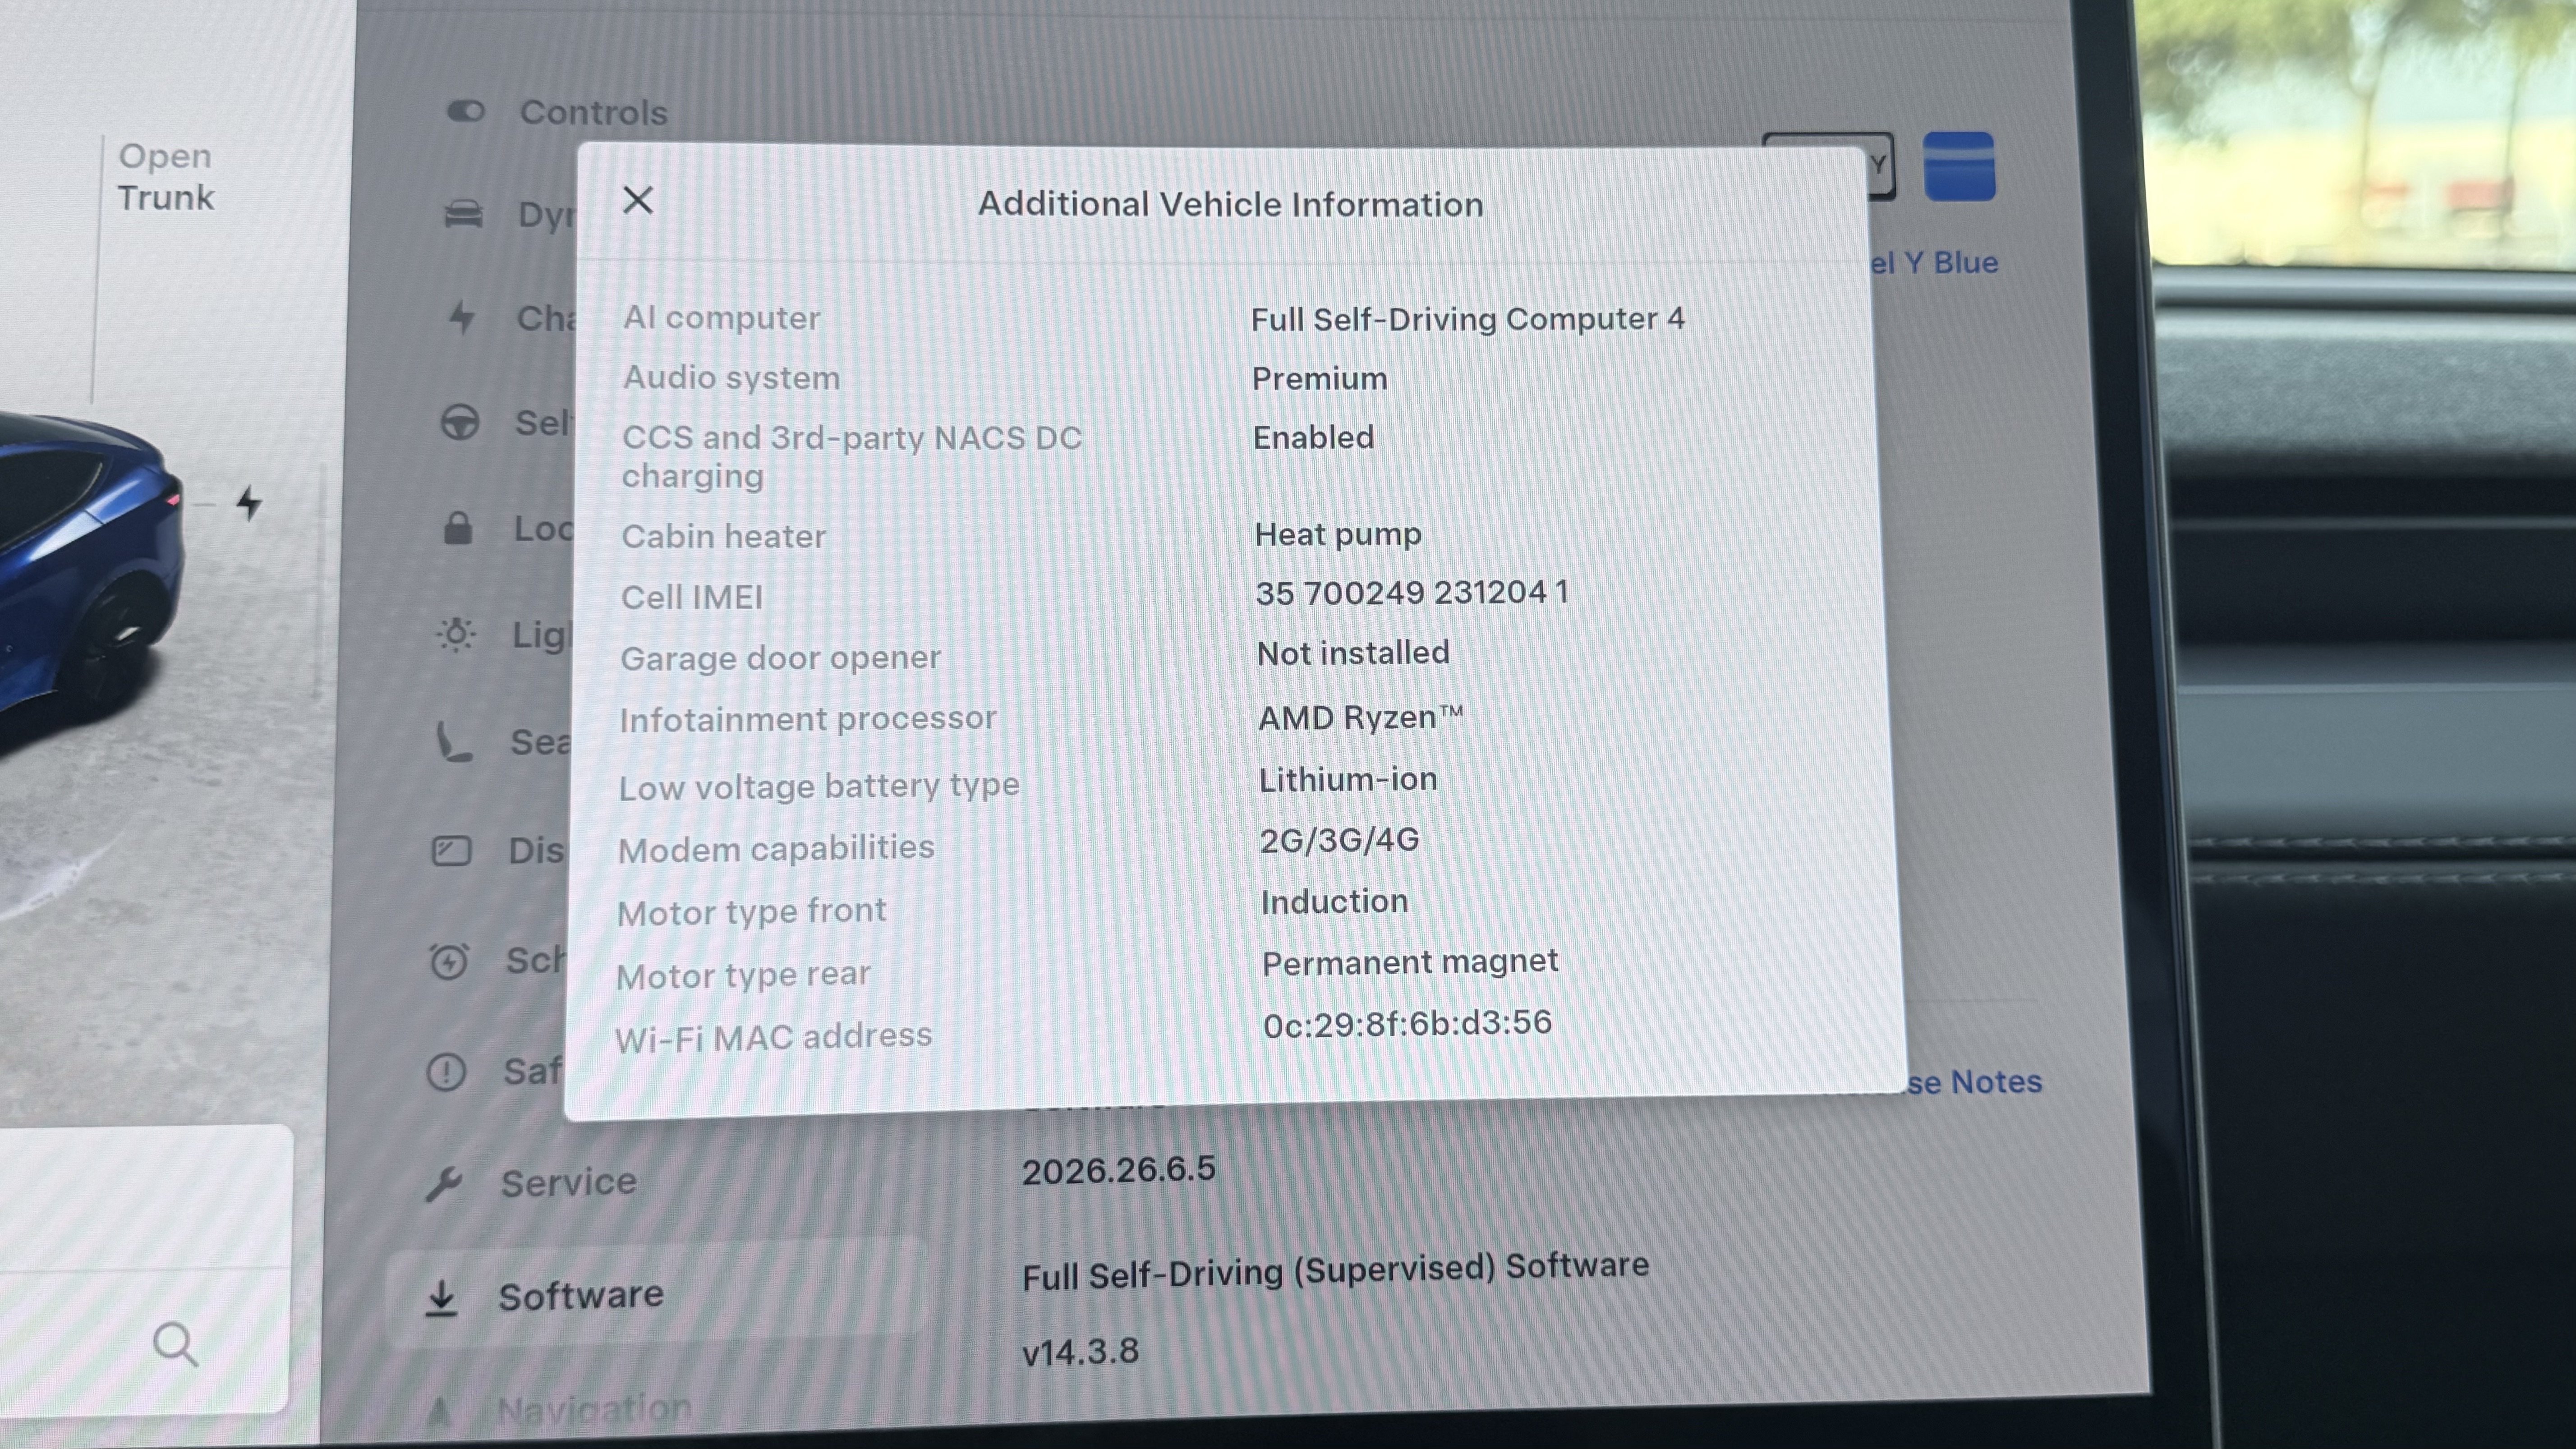Select the blue color swatch
Screen dimensions: 2576x1449
[1960, 166]
